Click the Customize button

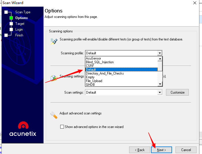click(x=177, y=92)
